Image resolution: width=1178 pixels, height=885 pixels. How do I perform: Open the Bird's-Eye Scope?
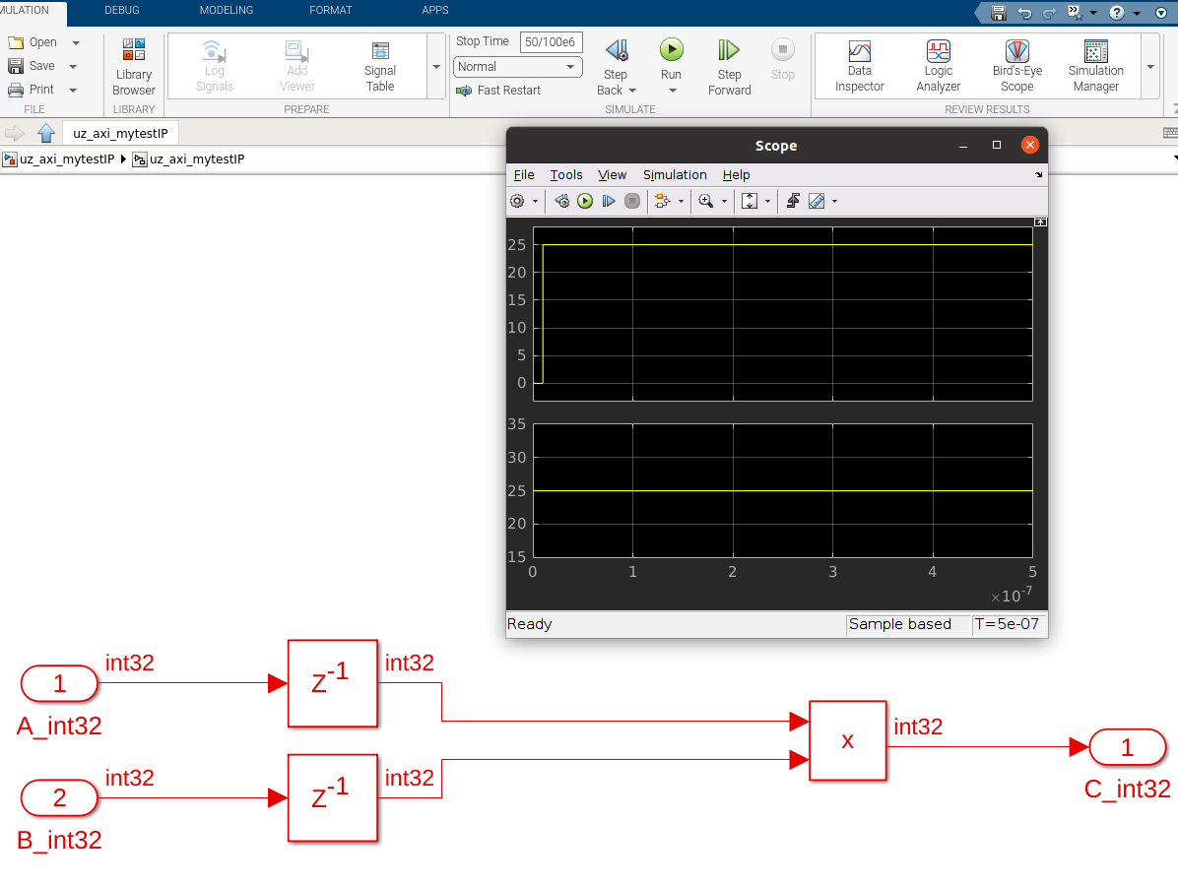1016,65
